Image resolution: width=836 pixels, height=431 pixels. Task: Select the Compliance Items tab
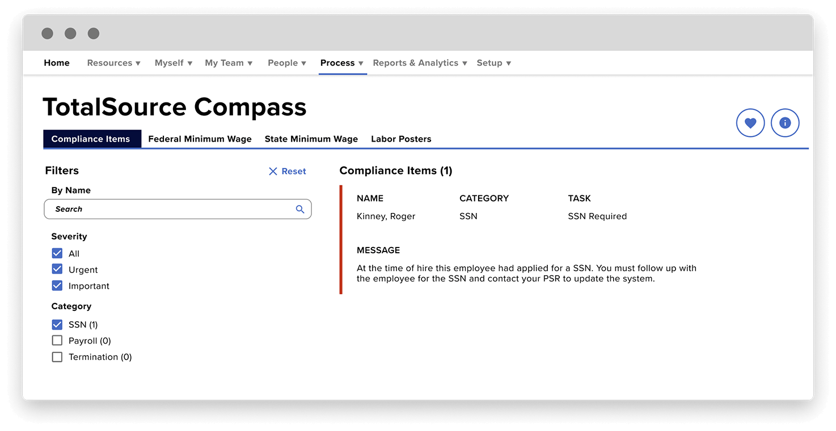point(92,139)
